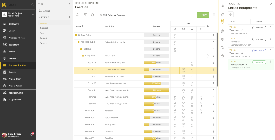Open the TS-122 equipment link
This screenshot has width=275, height=140.
(x=233, y=27)
